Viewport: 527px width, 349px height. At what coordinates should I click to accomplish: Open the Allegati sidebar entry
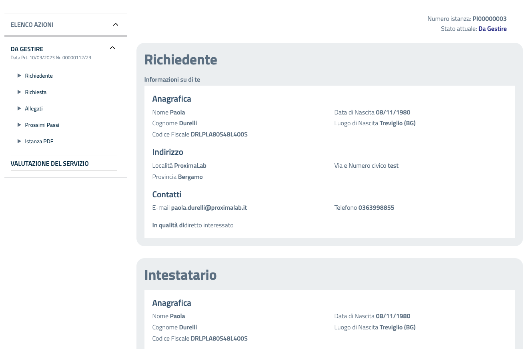(x=34, y=108)
